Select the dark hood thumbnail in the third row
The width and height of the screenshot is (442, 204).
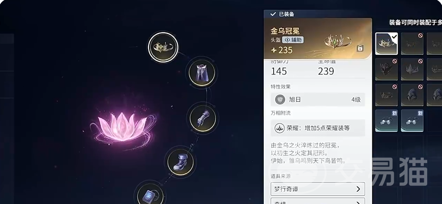(x=412, y=95)
